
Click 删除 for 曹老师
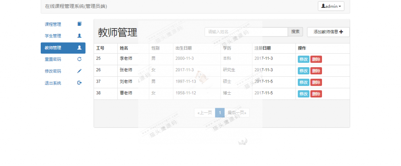316,94
